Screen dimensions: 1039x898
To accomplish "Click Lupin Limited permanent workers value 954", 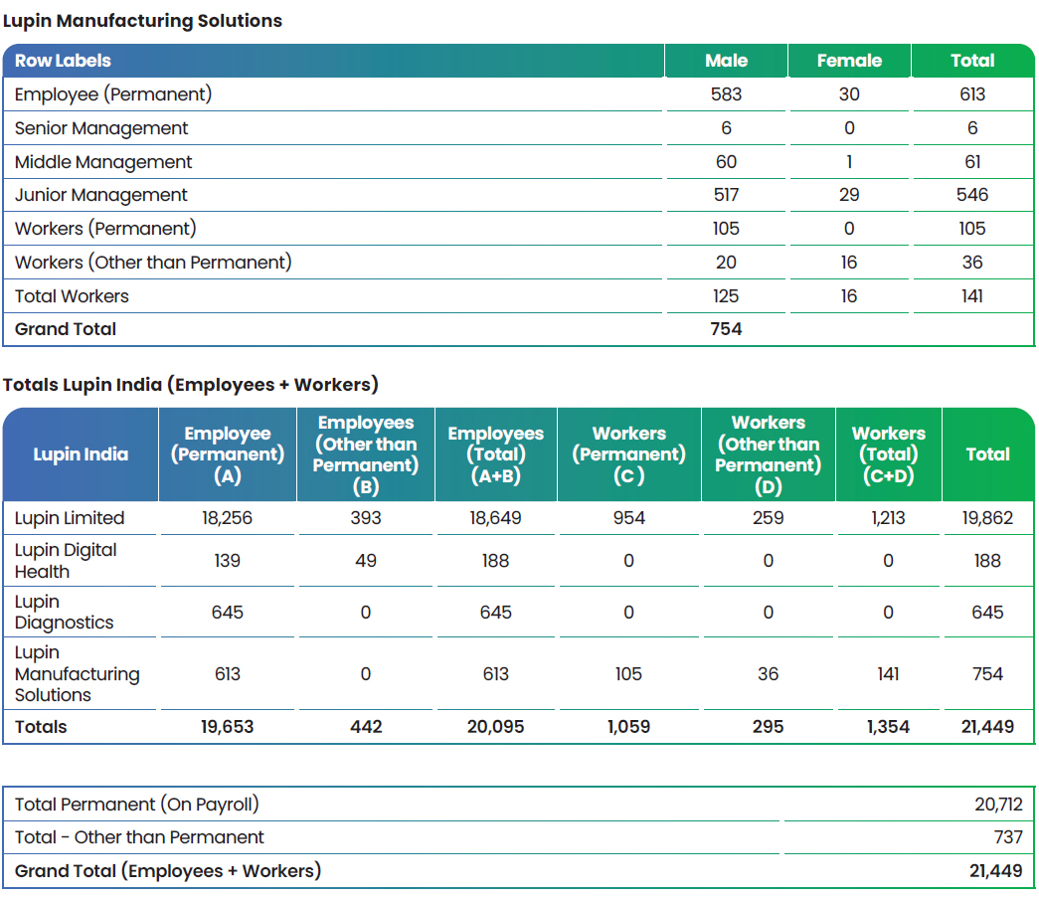I will coord(628,518).
